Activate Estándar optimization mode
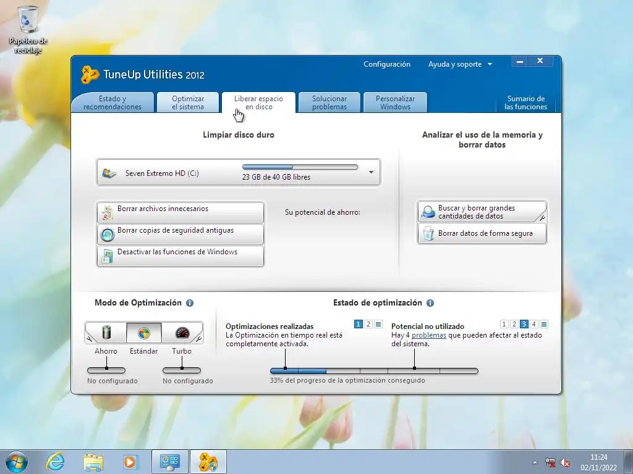This screenshot has height=474, width=633. tap(143, 333)
